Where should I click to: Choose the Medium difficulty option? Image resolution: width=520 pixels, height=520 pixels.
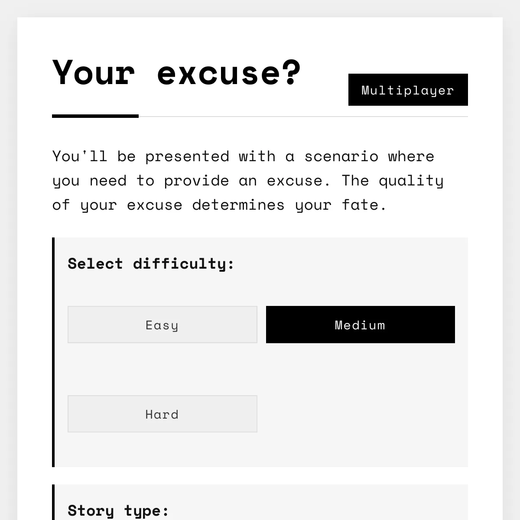pyautogui.click(x=361, y=325)
